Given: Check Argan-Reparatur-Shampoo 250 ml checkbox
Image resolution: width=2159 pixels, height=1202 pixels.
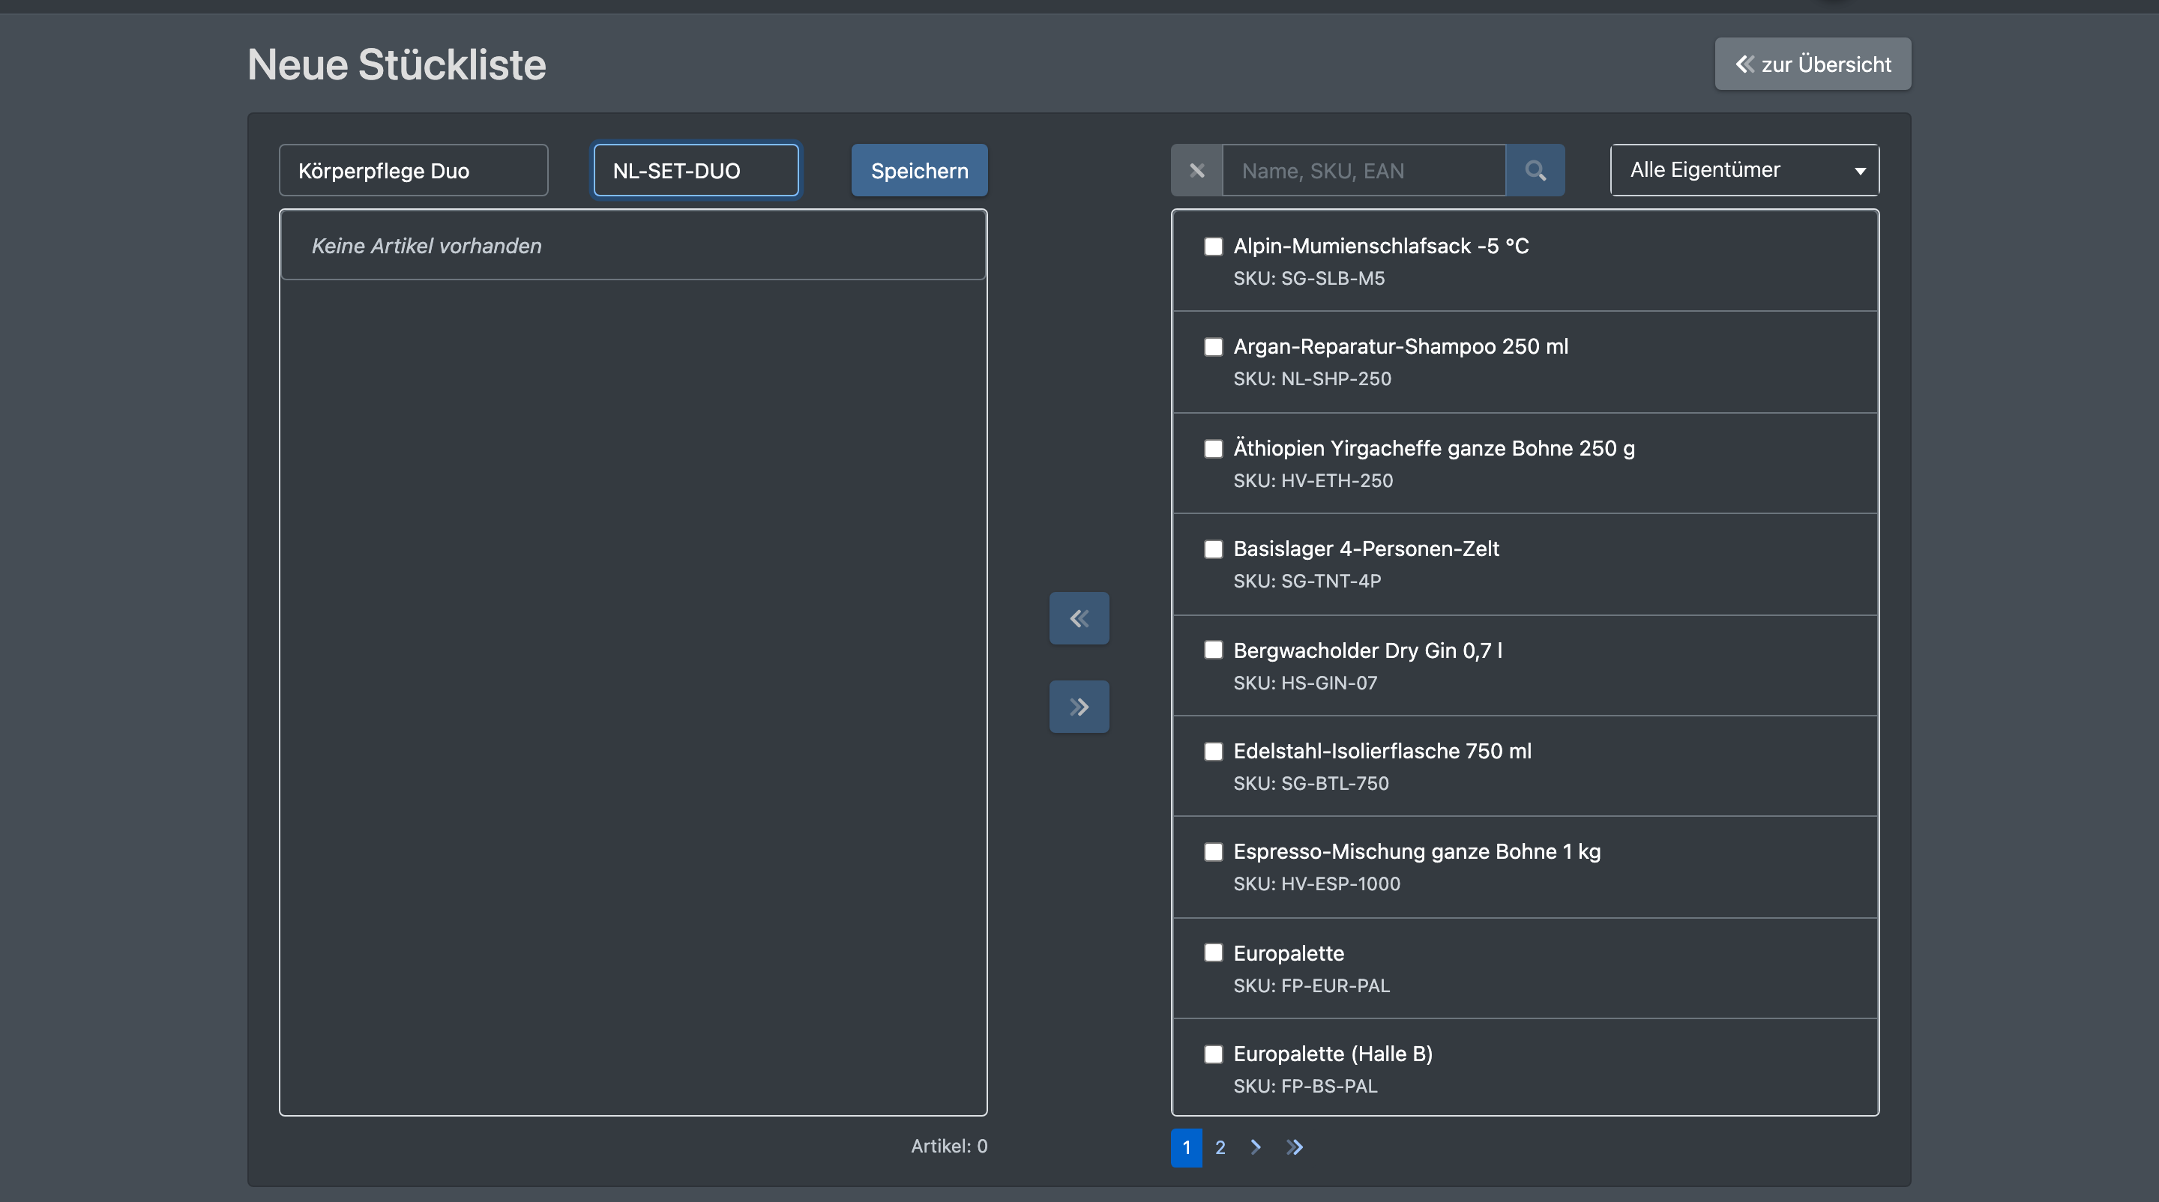Looking at the screenshot, I should point(1213,347).
